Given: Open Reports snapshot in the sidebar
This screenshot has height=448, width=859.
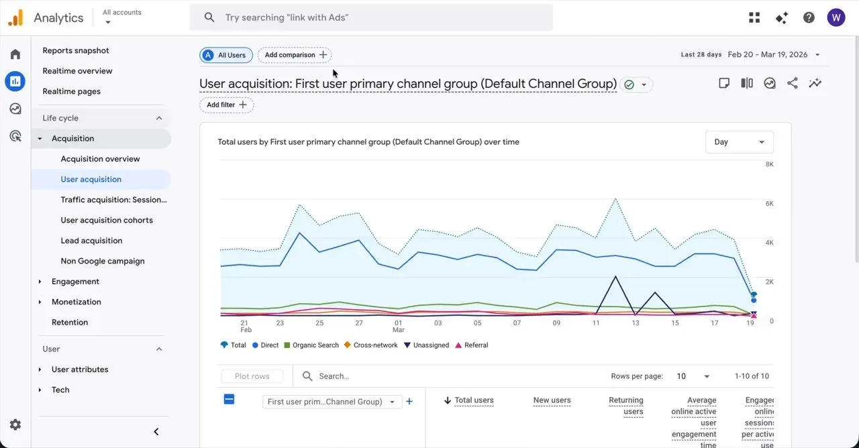Looking at the screenshot, I should [x=76, y=50].
